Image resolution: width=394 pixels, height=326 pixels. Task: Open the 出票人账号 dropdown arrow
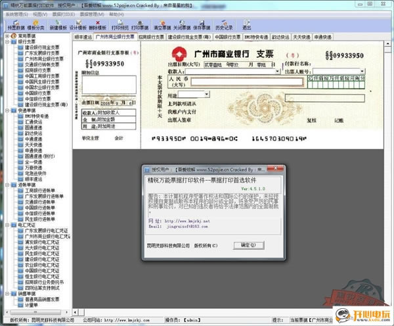tap(362, 72)
